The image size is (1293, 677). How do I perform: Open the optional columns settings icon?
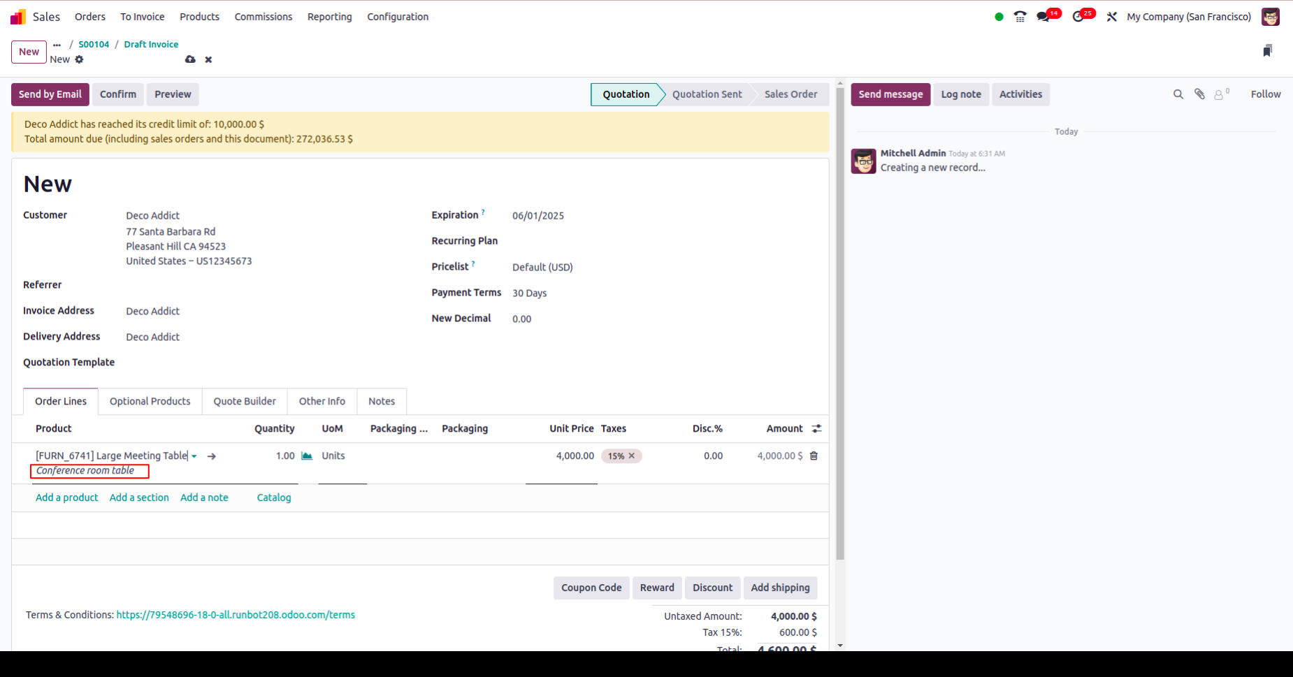816,428
